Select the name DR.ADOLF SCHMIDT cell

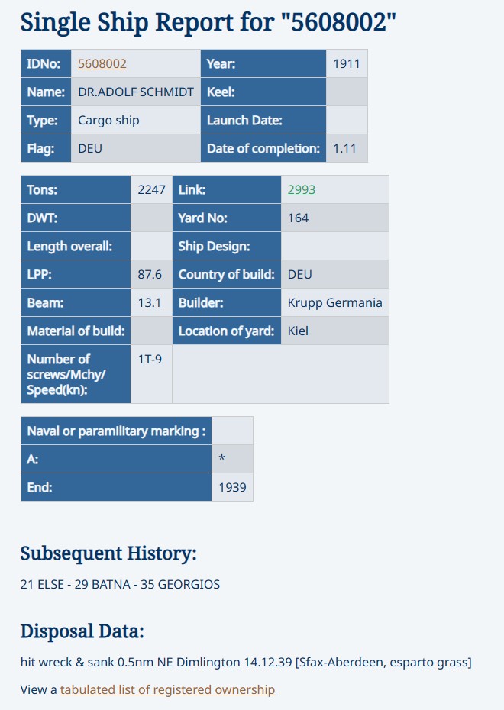click(136, 92)
